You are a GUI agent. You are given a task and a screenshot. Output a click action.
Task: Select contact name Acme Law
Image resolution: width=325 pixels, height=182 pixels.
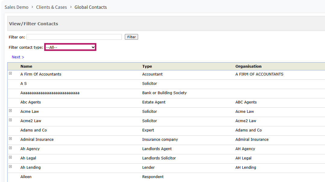tap(30, 112)
